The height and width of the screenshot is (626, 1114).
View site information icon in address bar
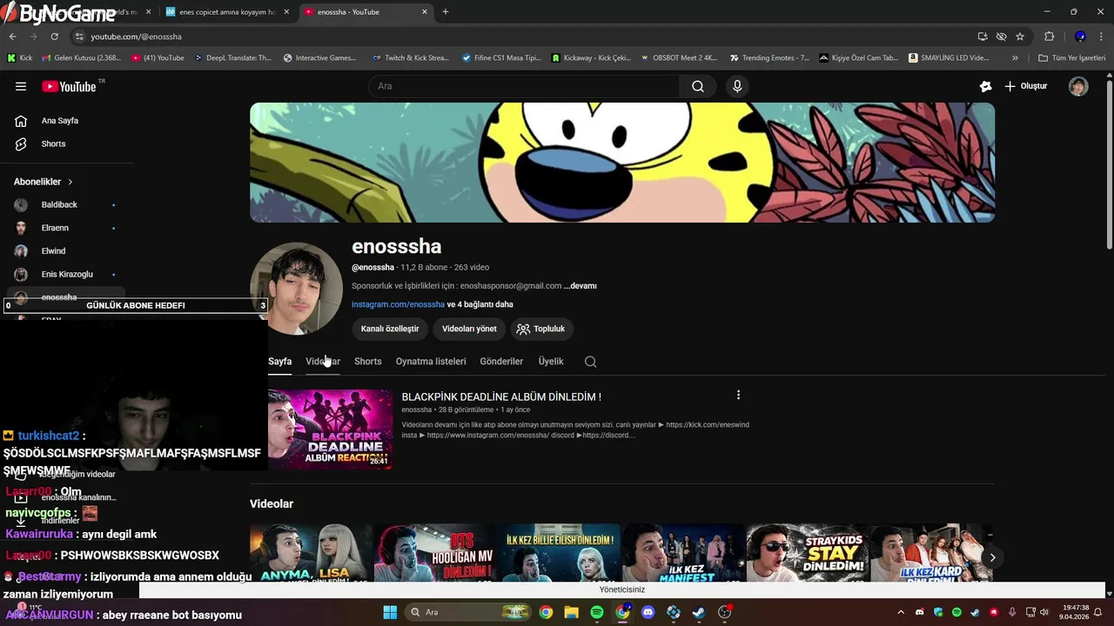point(79,37)
